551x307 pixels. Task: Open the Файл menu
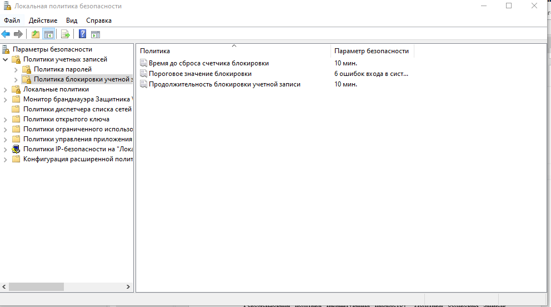pos(12,21)
